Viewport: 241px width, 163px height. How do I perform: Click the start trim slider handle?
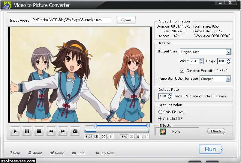click(x=96, y=126)
